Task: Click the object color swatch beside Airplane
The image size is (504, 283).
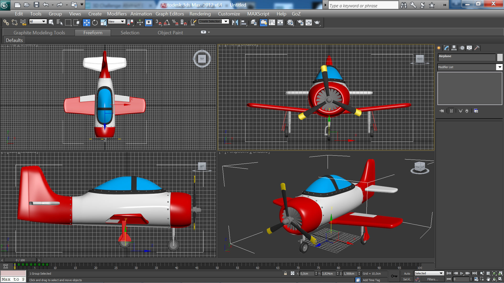Action: (x=500, y=57)
